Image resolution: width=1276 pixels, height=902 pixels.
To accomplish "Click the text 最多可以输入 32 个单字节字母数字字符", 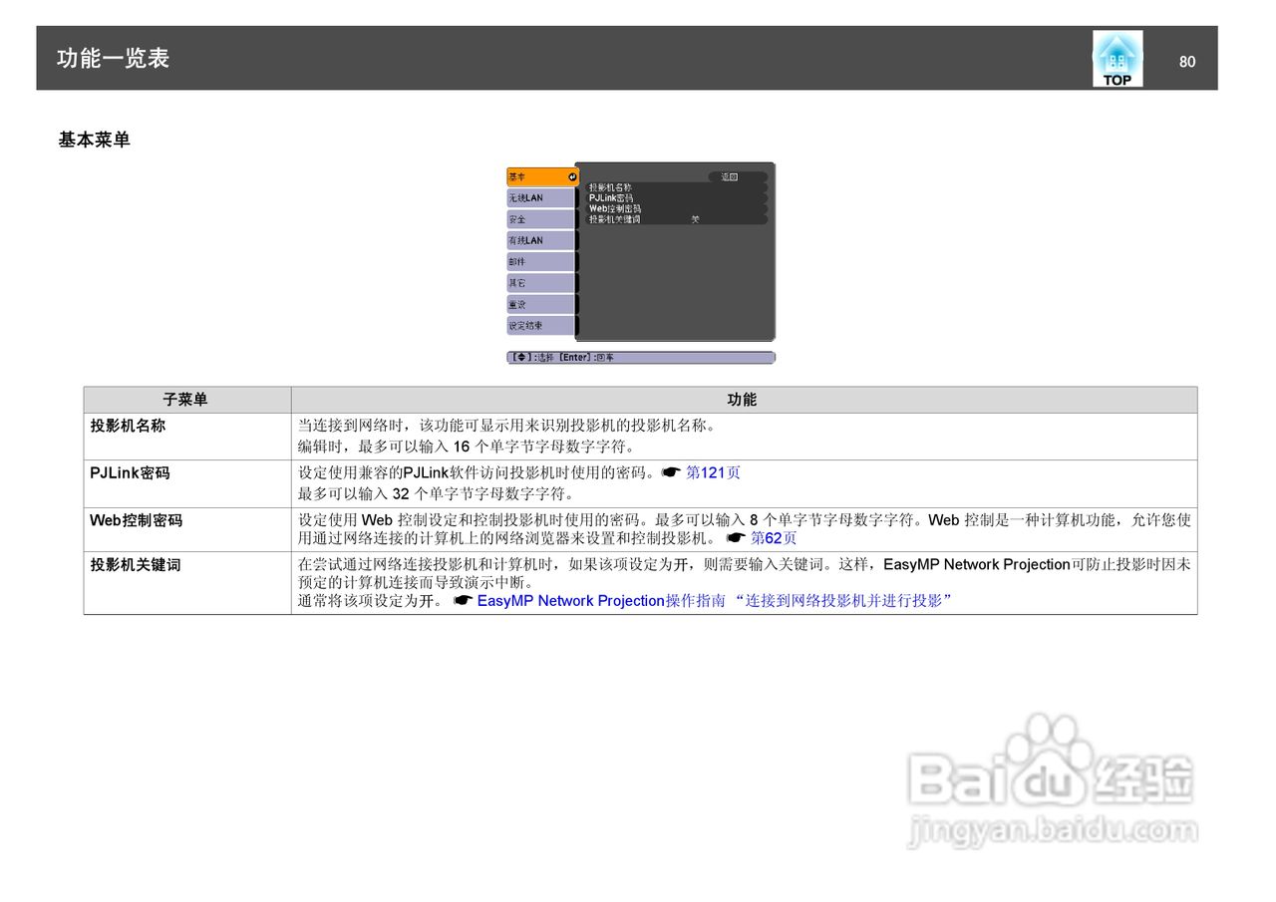I will tap(436, 494).
